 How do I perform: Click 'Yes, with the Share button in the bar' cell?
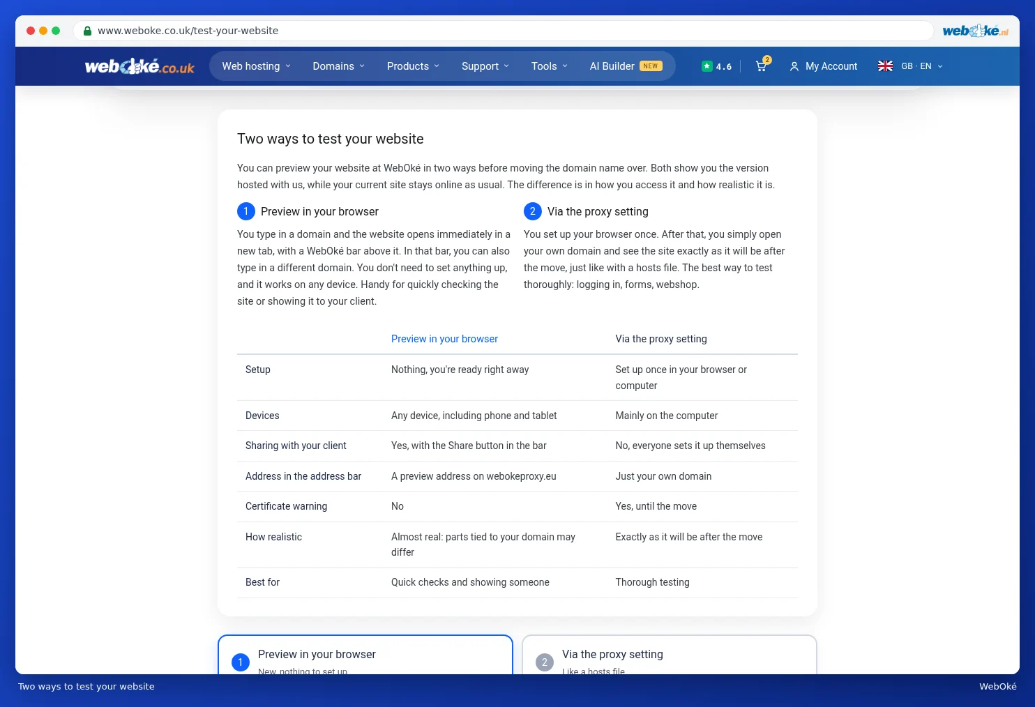pos(469,446)
